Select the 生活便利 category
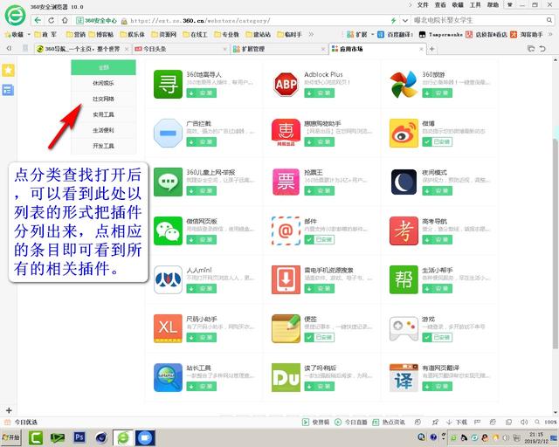The height and width of the screenshot is (447, 559). (x=103, y=130)
